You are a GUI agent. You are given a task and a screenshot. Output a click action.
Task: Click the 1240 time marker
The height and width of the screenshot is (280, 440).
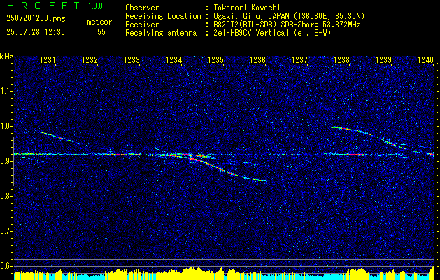point(426,59)
